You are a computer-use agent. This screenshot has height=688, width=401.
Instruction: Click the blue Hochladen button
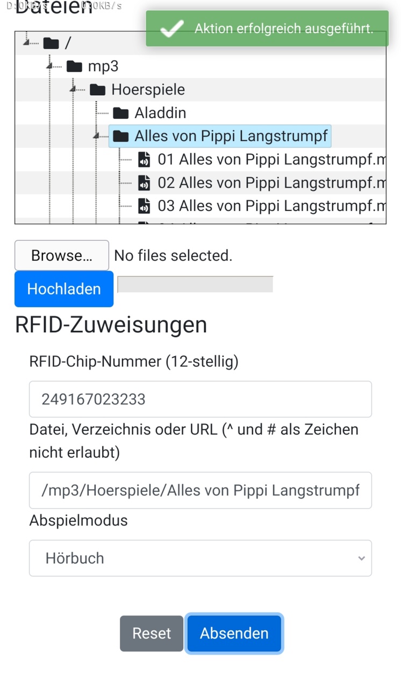coord(64,289)
